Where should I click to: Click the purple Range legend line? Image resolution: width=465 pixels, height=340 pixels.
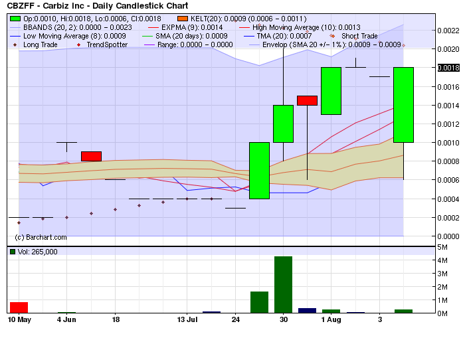[149, 44]
